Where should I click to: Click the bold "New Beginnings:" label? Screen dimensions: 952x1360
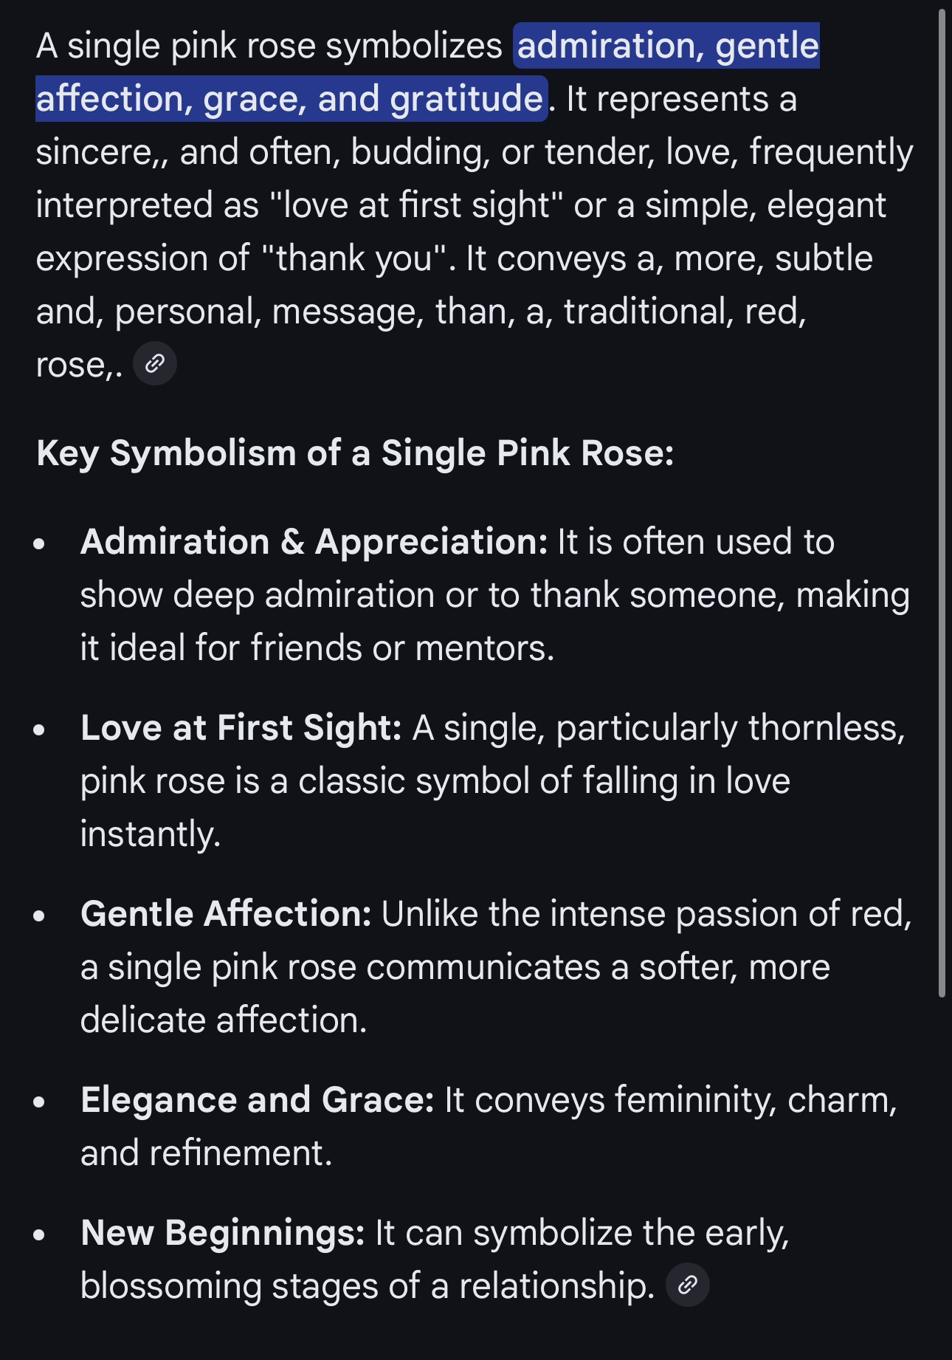coord(222,1233)
